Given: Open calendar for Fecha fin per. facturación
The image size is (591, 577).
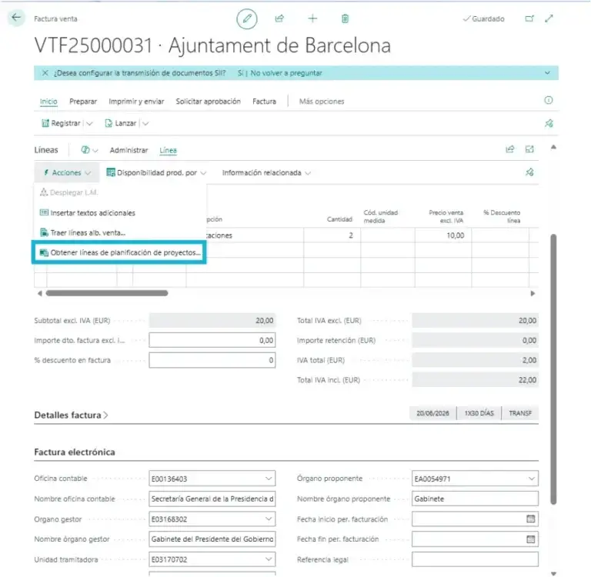Looking at the screenshot, I should pos(531,539).
